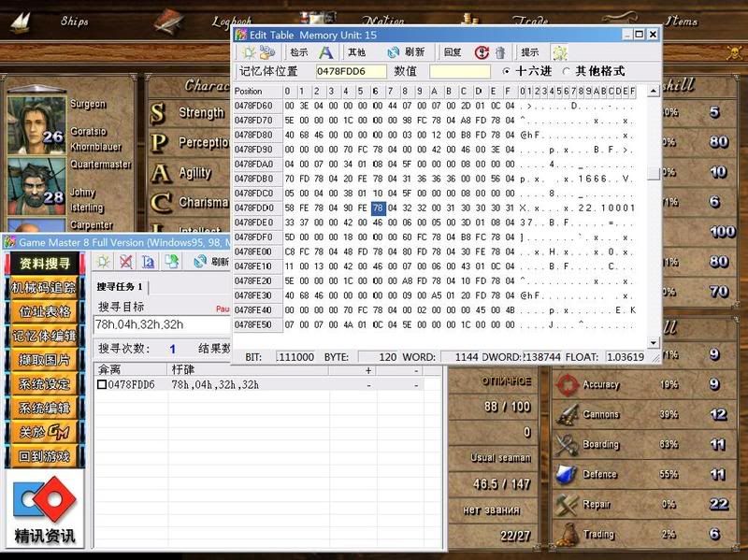Click the 提示 button in Edit Table toolbar
Viewport: 748px width, 560px height.
click(529, 52)
